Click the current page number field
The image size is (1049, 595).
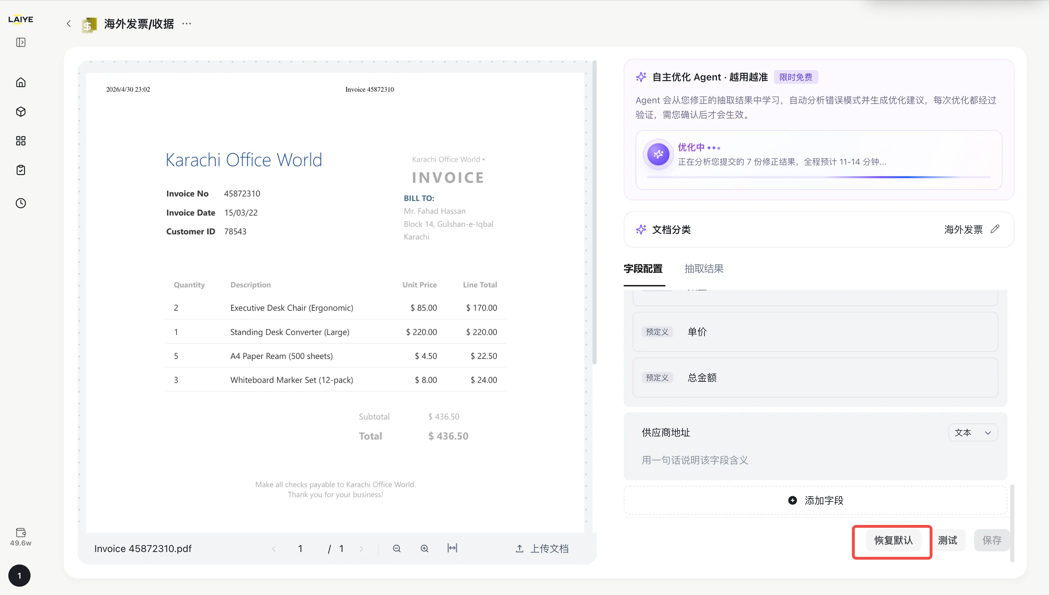click(300, 549)
